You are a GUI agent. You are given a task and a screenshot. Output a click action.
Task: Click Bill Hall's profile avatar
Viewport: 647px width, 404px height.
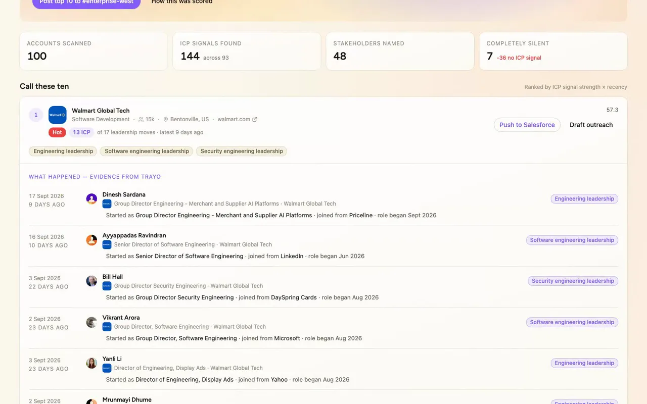91,281
